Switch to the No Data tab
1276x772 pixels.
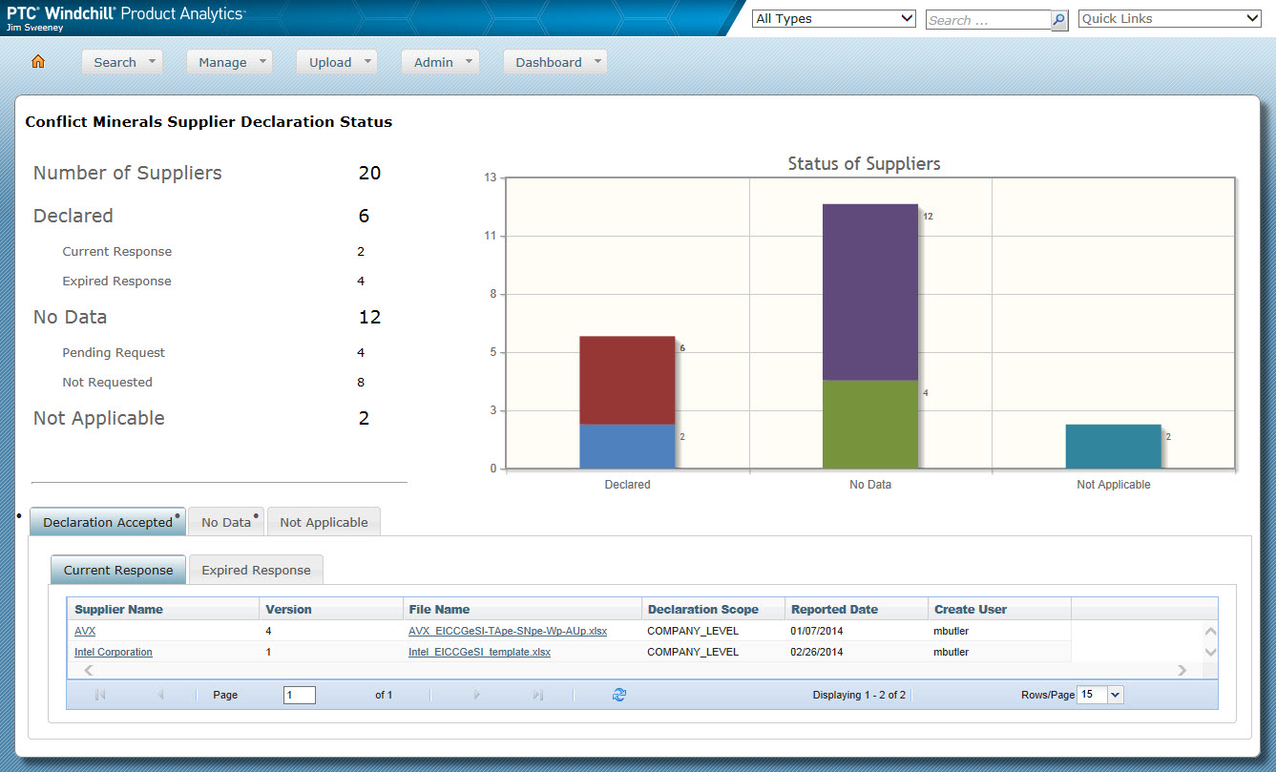point(225,521)
